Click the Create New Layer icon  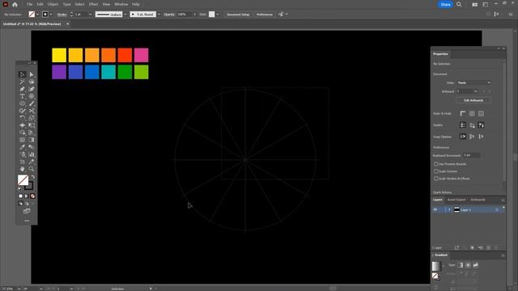click(489, 247)
